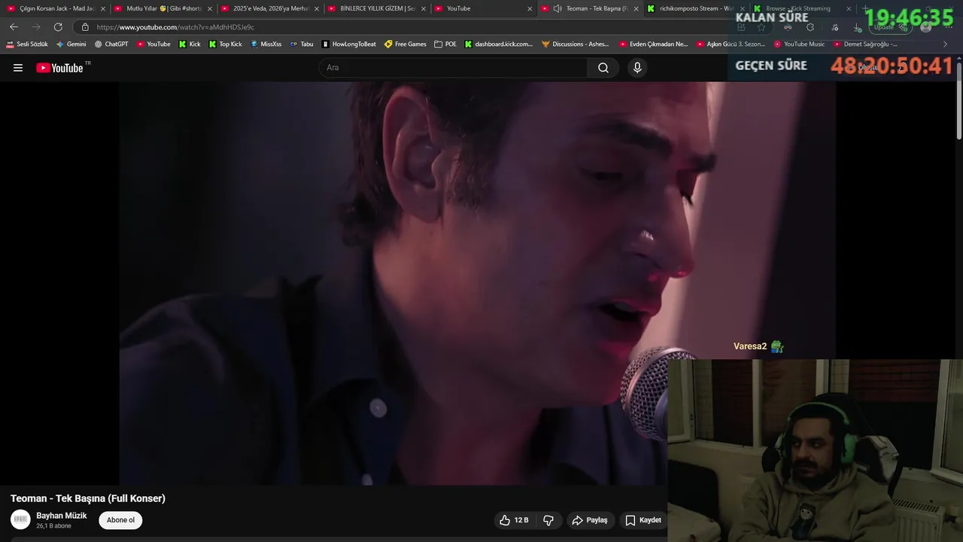Close the 2025'e Veda tab
963x542 pixels.
(x=317, y=9)
